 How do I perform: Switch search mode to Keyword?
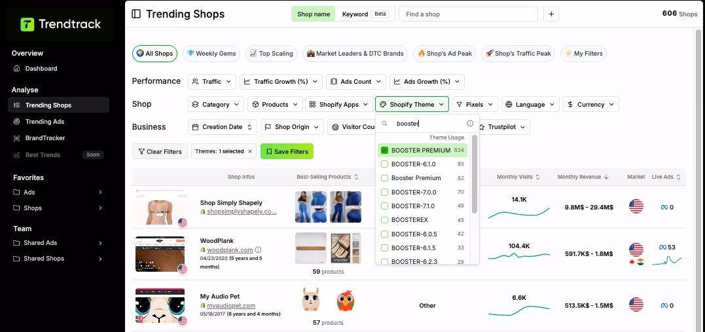click(365, 14)
